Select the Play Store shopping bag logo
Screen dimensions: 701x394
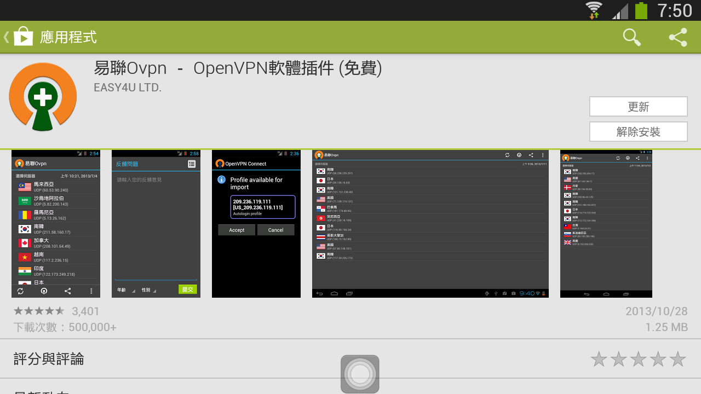(23, 36)
